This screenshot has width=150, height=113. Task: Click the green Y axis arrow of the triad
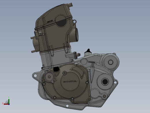pyautogui.click(x=9, y=101)
